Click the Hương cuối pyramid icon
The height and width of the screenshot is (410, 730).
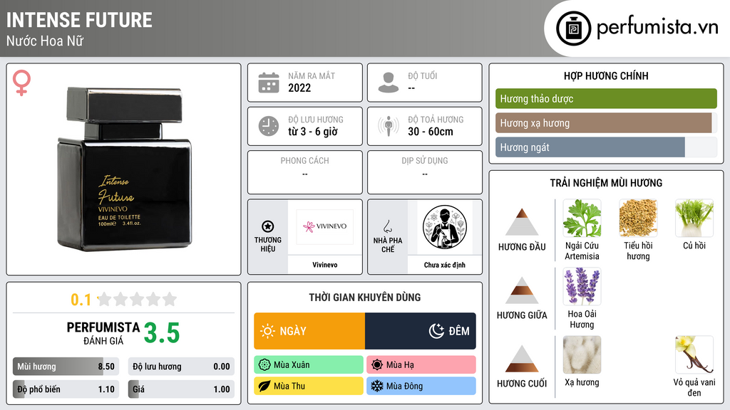click(x=522, y=359)
